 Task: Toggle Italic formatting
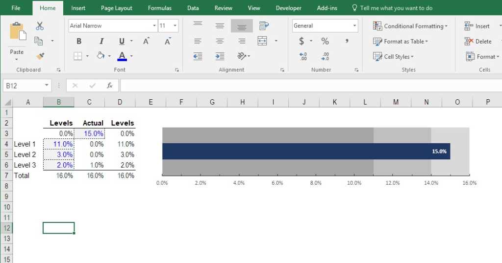click(x=101, y=41)
